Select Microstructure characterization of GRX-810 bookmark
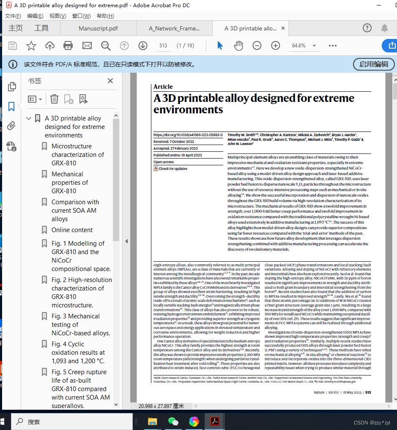 click(x=78, y=155)
